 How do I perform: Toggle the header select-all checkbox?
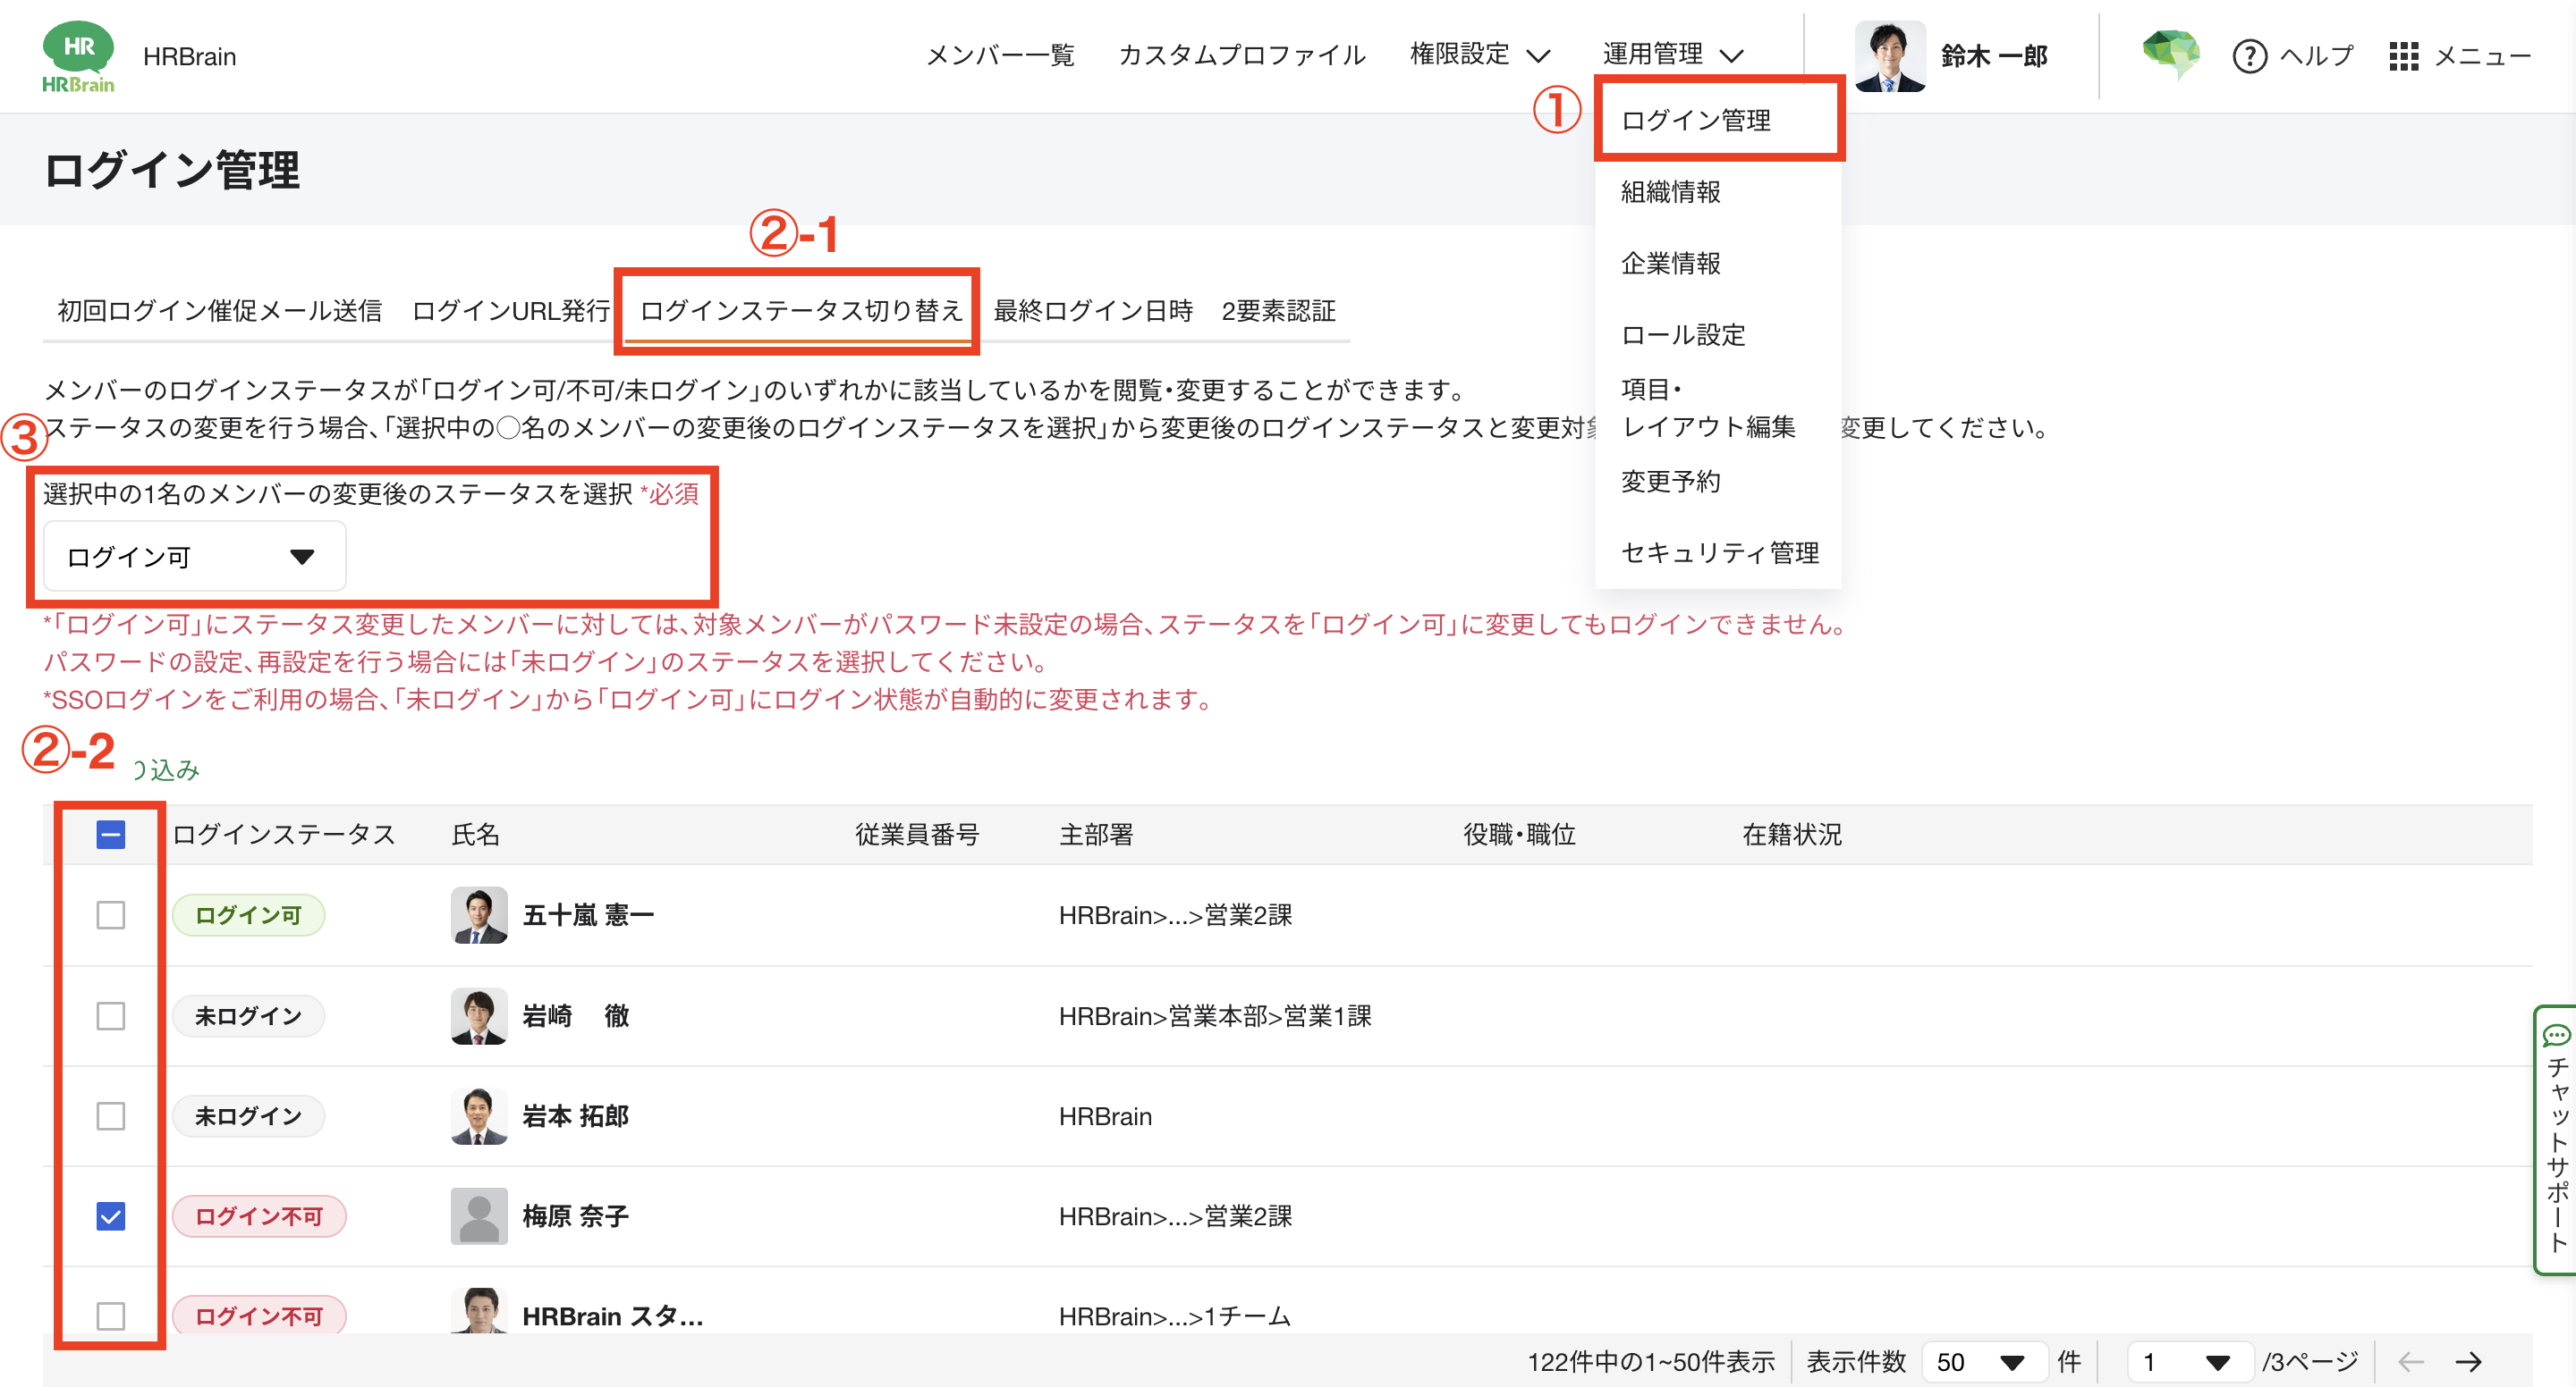pyautogui.click(x=111, y=835)
